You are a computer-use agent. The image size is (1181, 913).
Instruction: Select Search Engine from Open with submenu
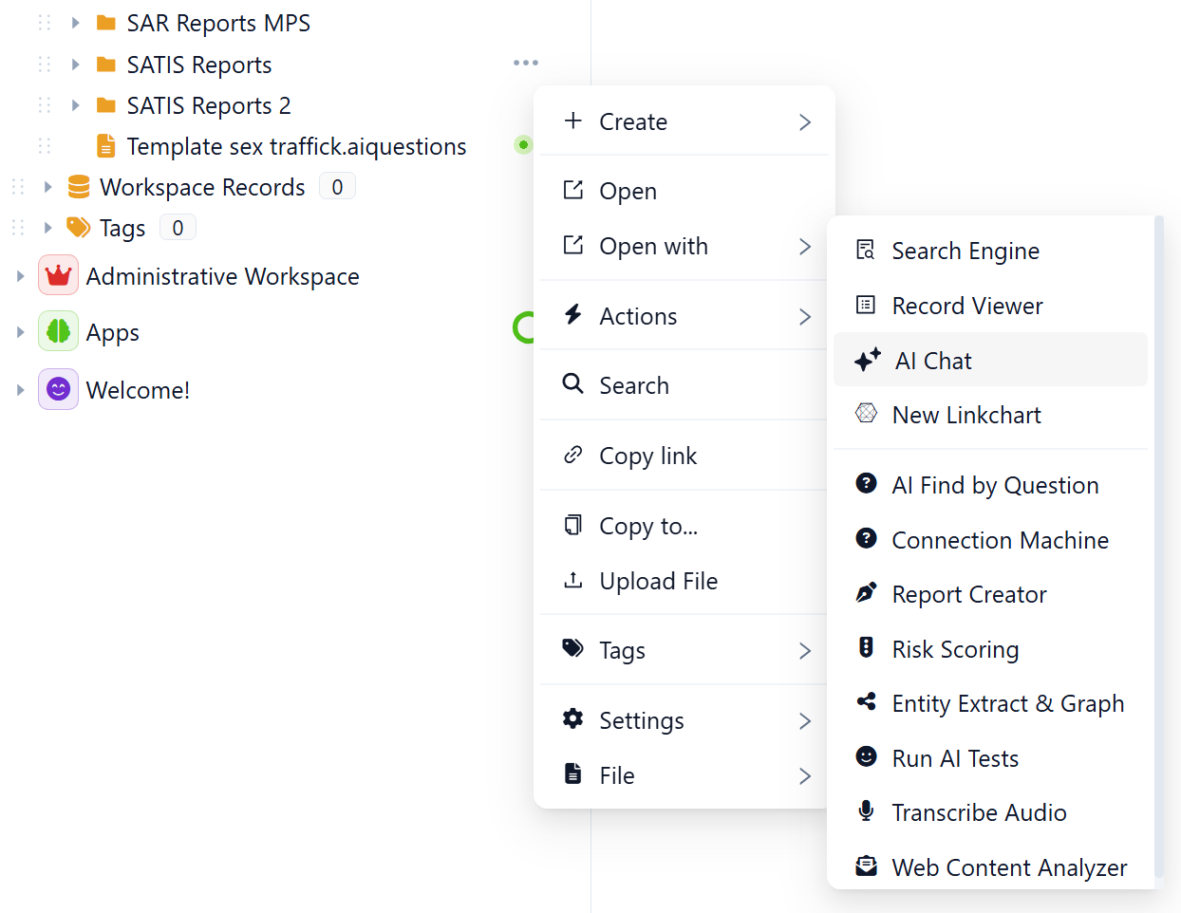965,251
